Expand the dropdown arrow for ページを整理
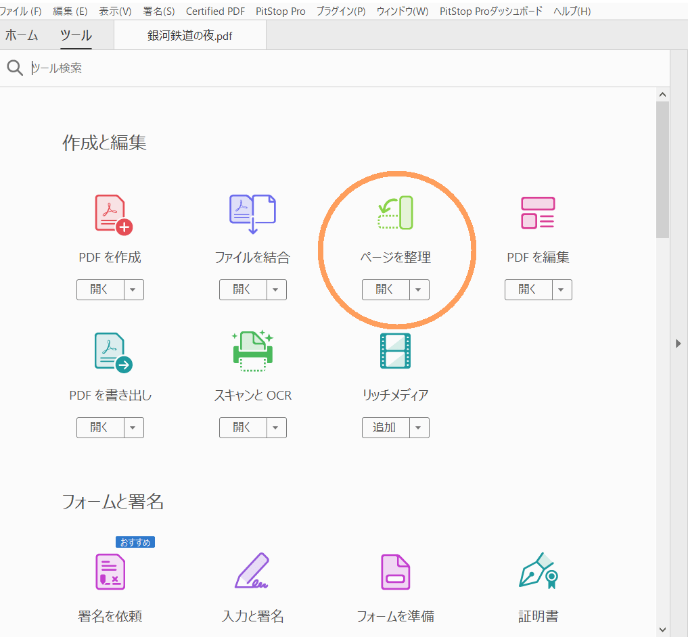Viewport: 688px width, 637px height. click(419, 289)
